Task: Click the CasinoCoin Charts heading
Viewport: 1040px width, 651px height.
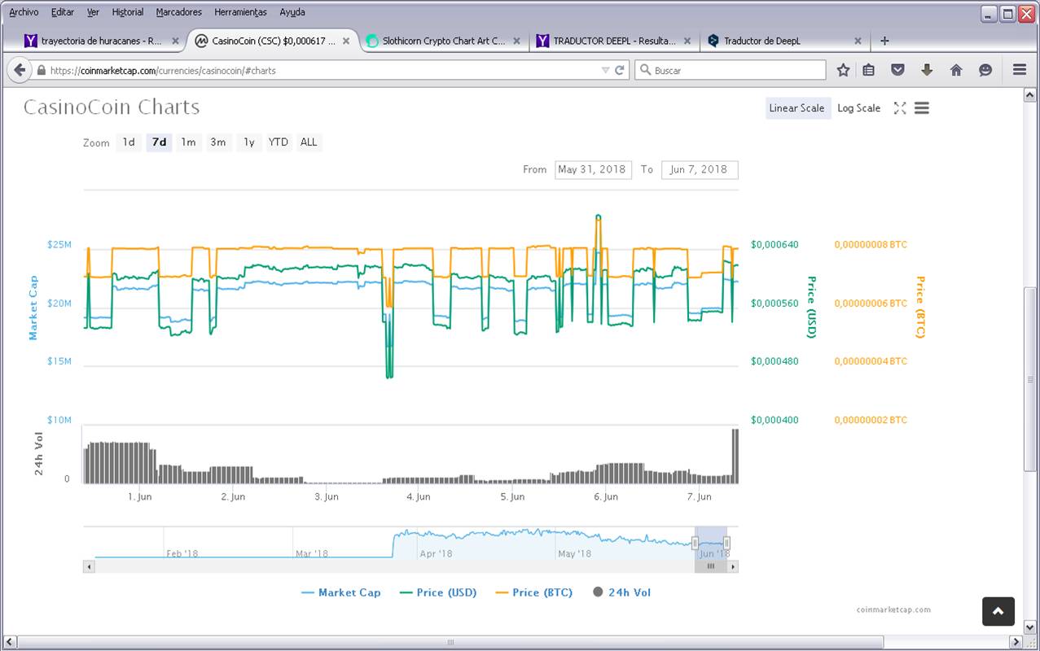Action: [112, 107]
